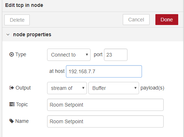
Task: Click the at host field 192.168.7.7
Action: pos(104,71)
